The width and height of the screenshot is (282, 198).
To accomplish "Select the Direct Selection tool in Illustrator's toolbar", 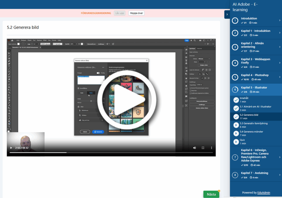I will [9, 53].
